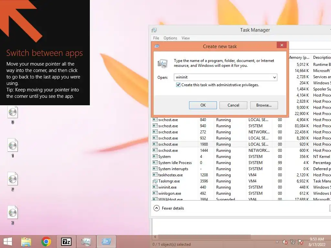This screenshot has width=331, height=248.
Task: Click Cancel in Create new task dialog
Action: [233, 105]
